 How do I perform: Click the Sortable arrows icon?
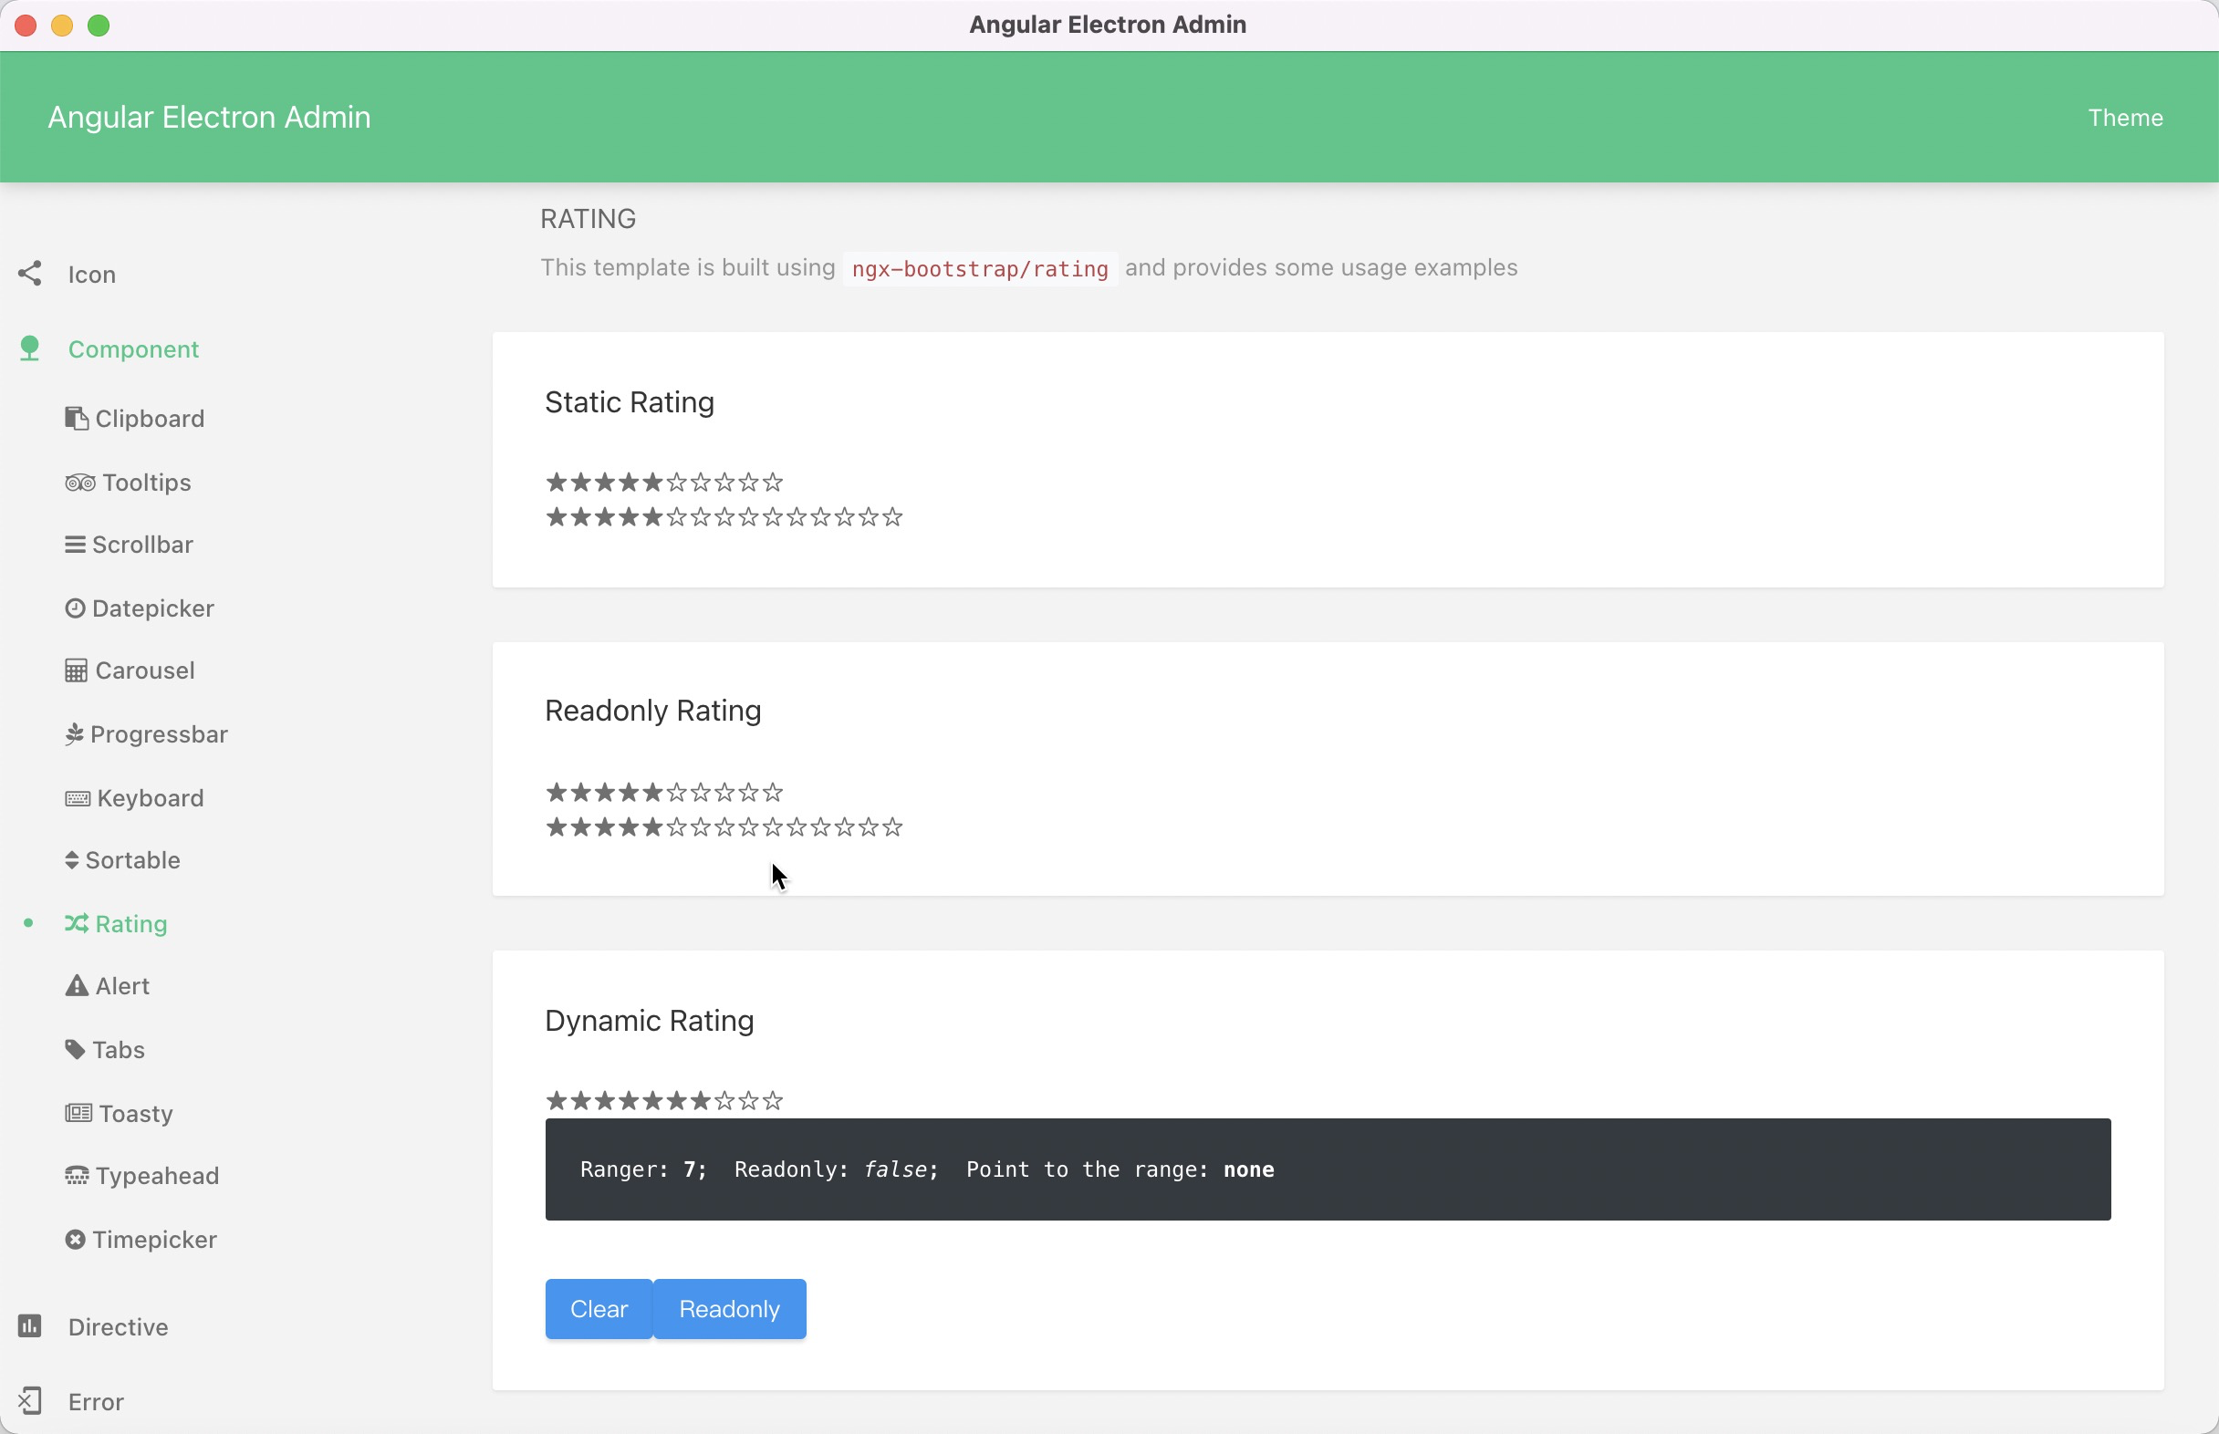click(72, 860)
